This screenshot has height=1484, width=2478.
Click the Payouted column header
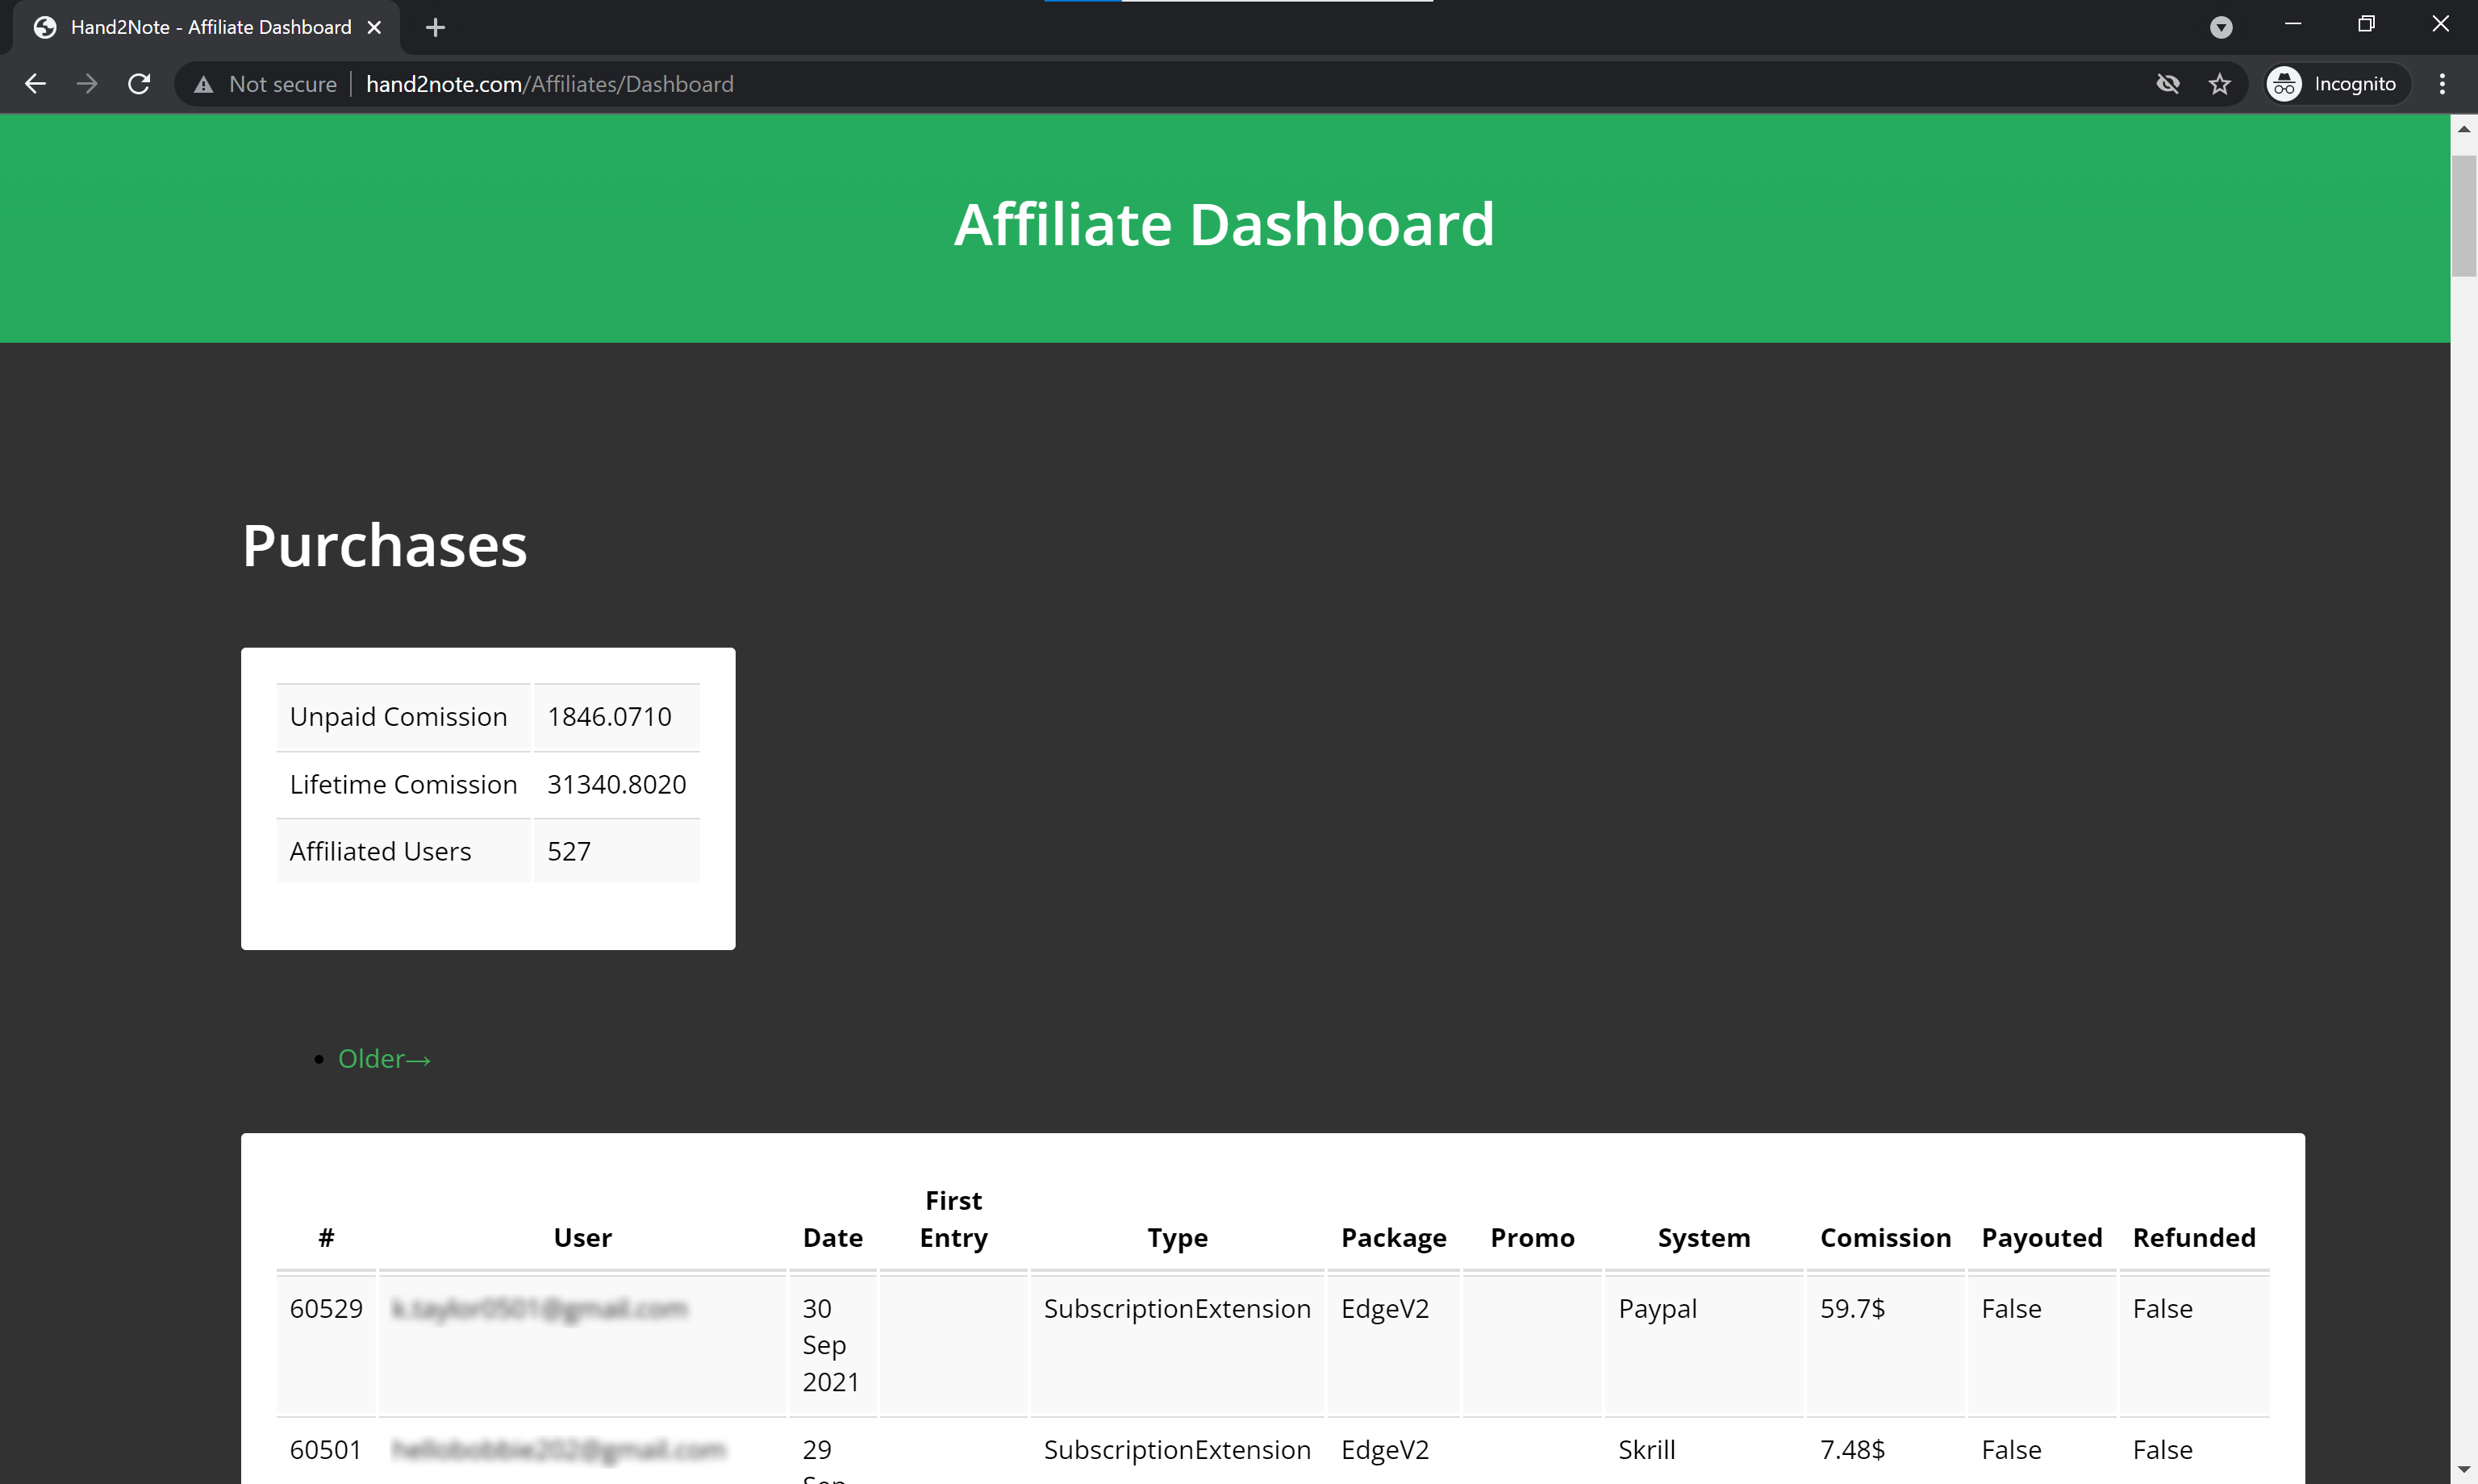click(x=2041, y=1238)
